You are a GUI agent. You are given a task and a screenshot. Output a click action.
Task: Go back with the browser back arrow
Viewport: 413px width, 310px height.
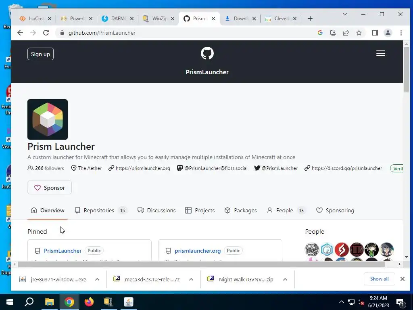coord(20,33)
